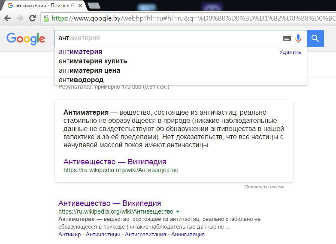Reload the page with the refresh icon
336x244 pixels.
point(32,18)
